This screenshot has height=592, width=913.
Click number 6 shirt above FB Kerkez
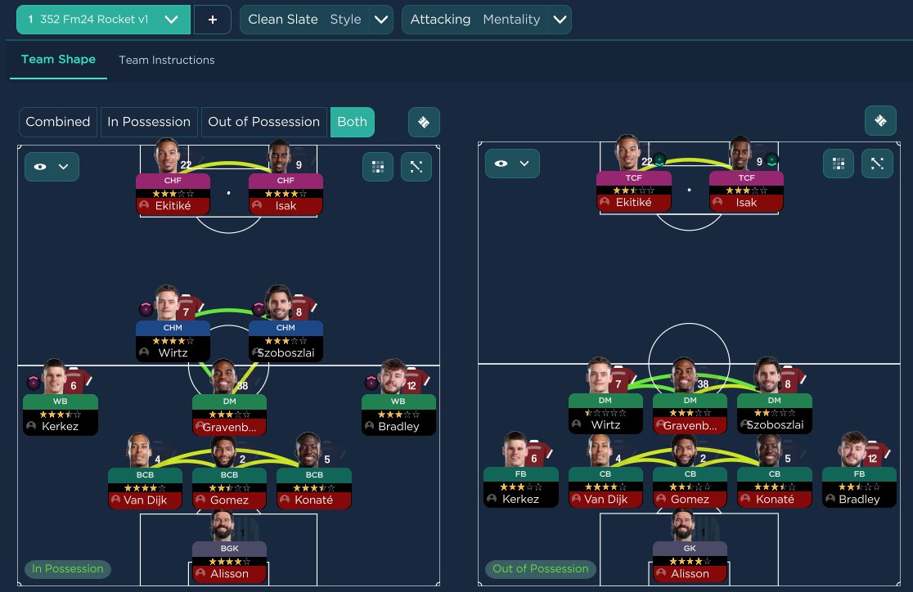click(536, 455)
